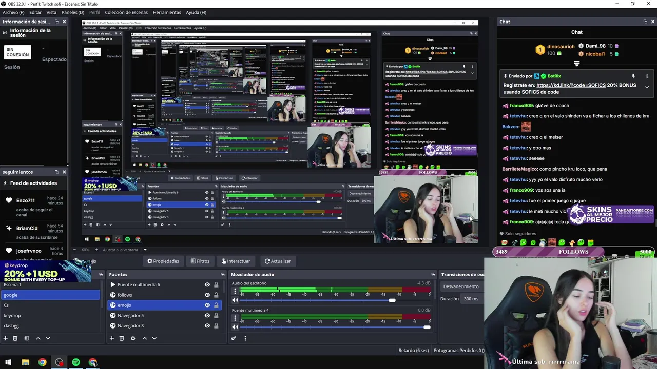Undock the Mezclador de audio panel

coord(433,274)
